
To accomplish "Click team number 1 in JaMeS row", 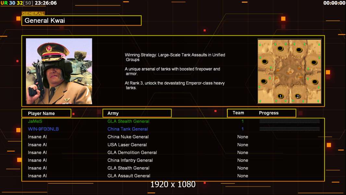I will click(x=242, y=121).
